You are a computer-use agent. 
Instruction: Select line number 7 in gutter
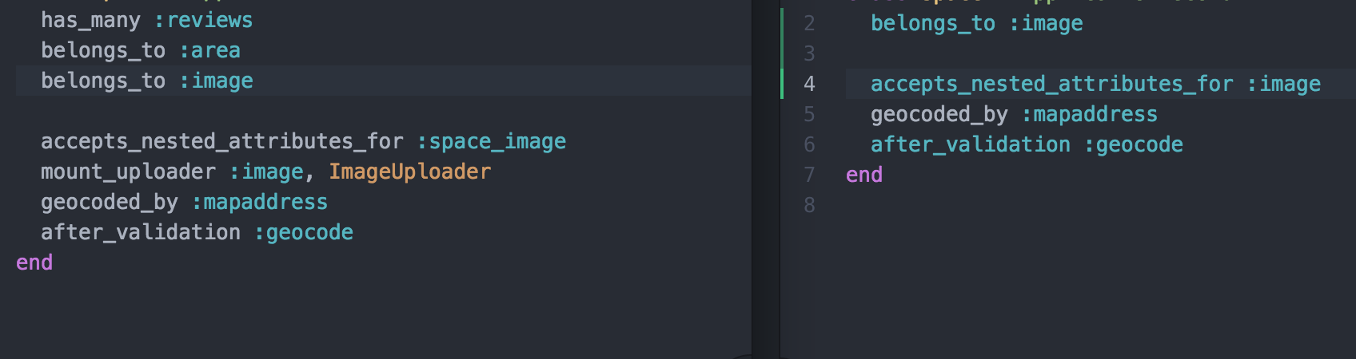tap(809, 176)
